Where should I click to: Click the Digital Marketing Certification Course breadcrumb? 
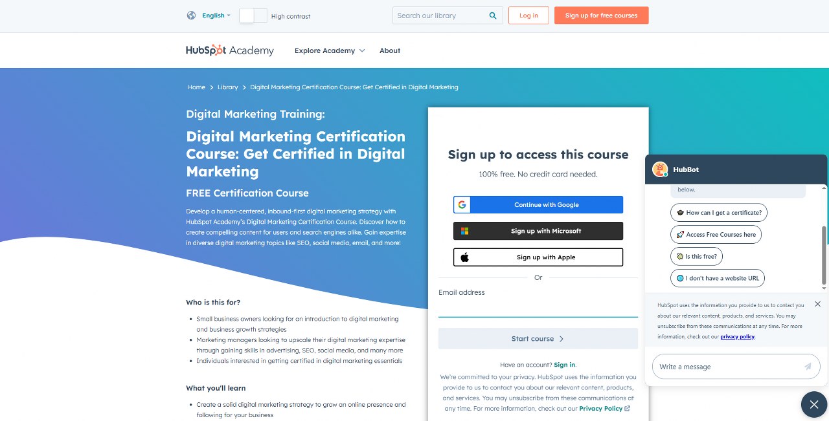point(354,87)
